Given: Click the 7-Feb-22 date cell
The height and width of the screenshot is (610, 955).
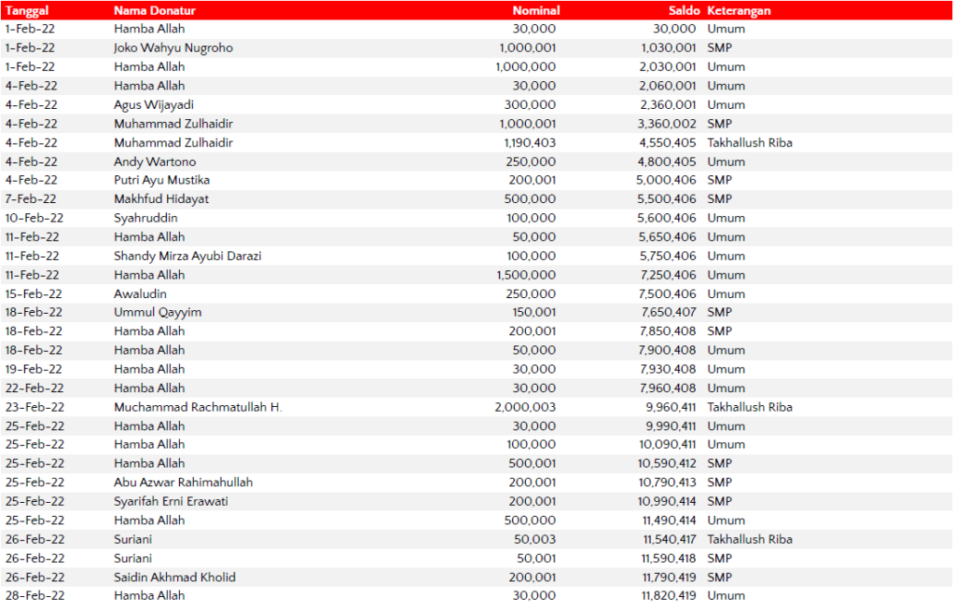Looking at the screenshot, I should [x=30, y=199].
